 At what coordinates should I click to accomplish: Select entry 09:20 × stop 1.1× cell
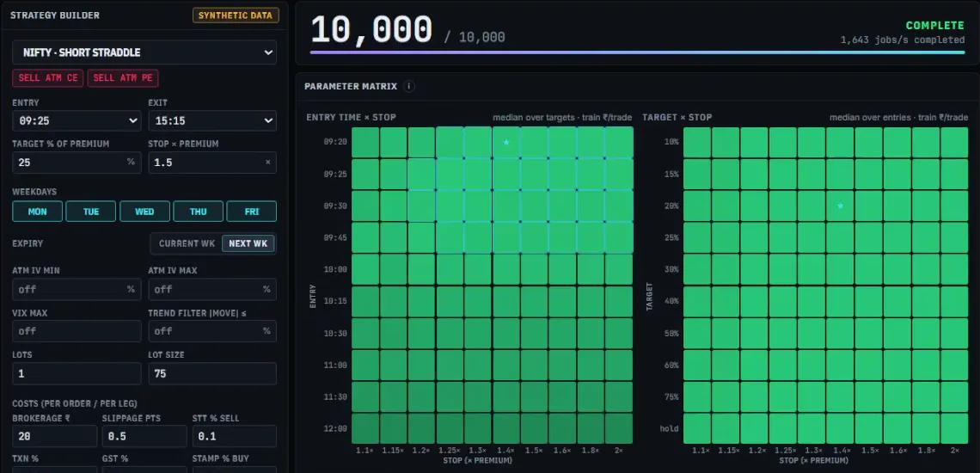point(365,143)
